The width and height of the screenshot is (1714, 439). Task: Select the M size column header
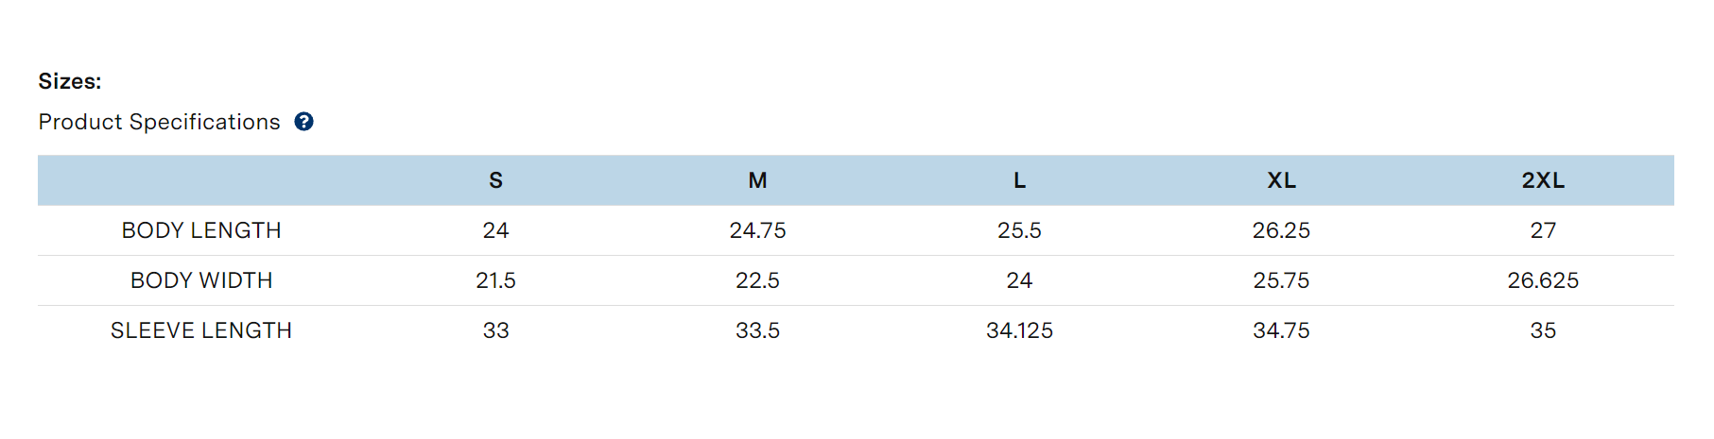757,180
